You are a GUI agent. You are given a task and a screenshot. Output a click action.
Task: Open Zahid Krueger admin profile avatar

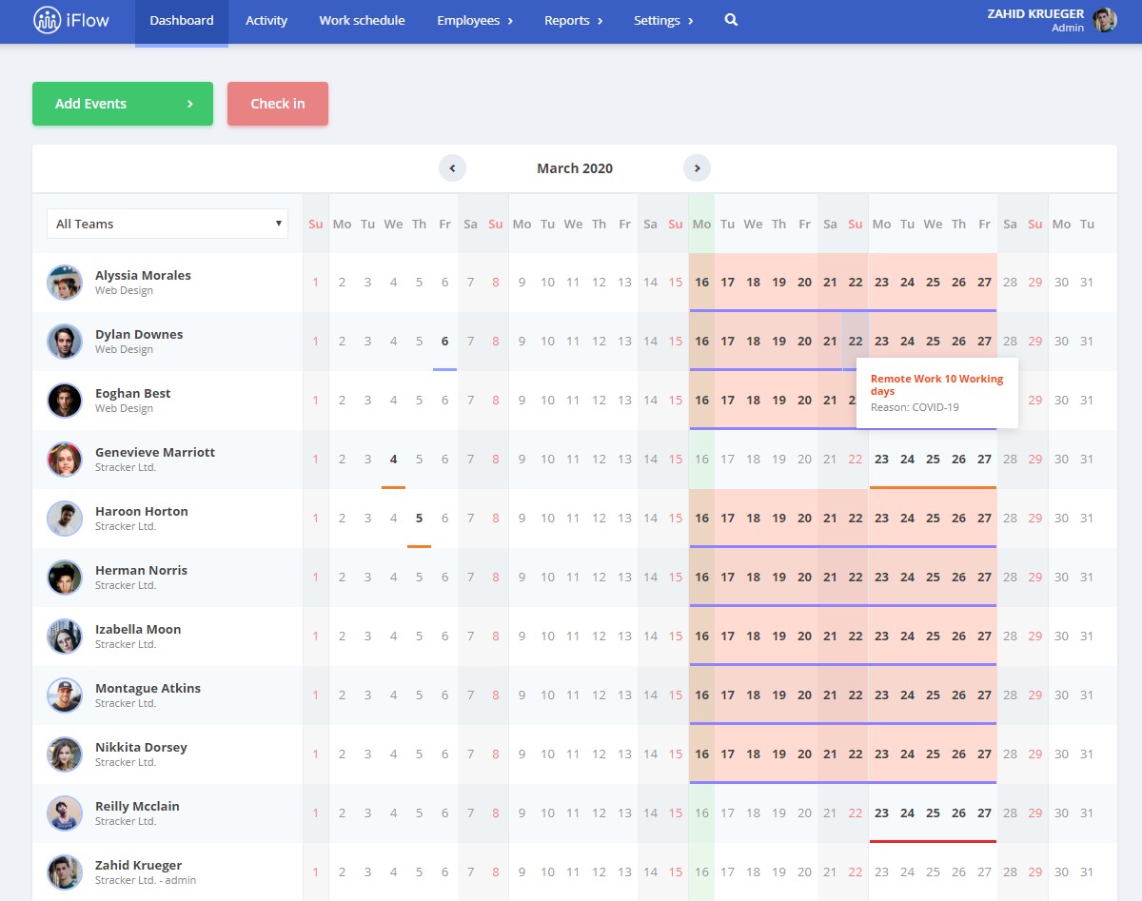click(x=1105, y=20)
